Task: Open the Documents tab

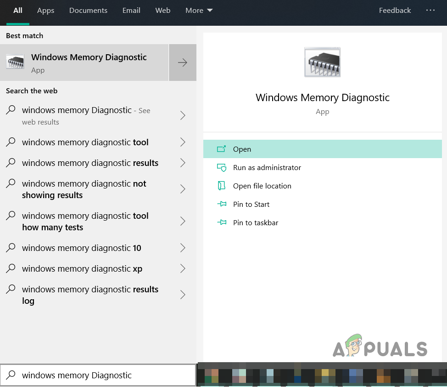Action: click(89, 11)
